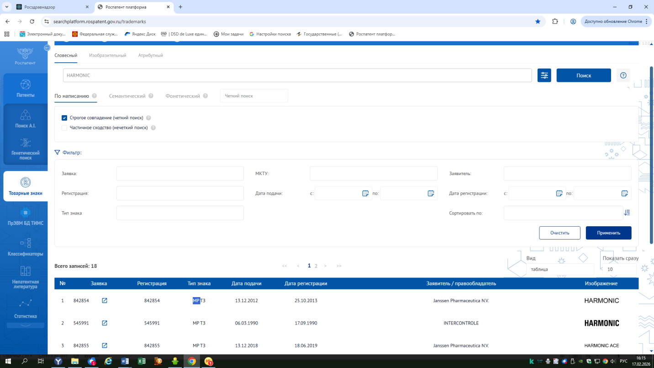Go to Непатентная литература section
The image size is (654, 368).
point(26,278)
